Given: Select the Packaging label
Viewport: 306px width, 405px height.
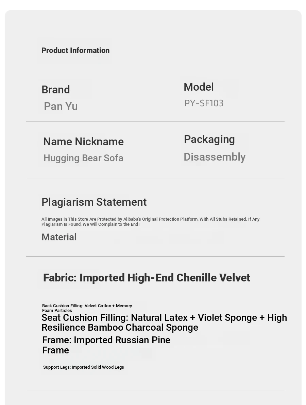Looking at the screenshot, I should (209, 140).
